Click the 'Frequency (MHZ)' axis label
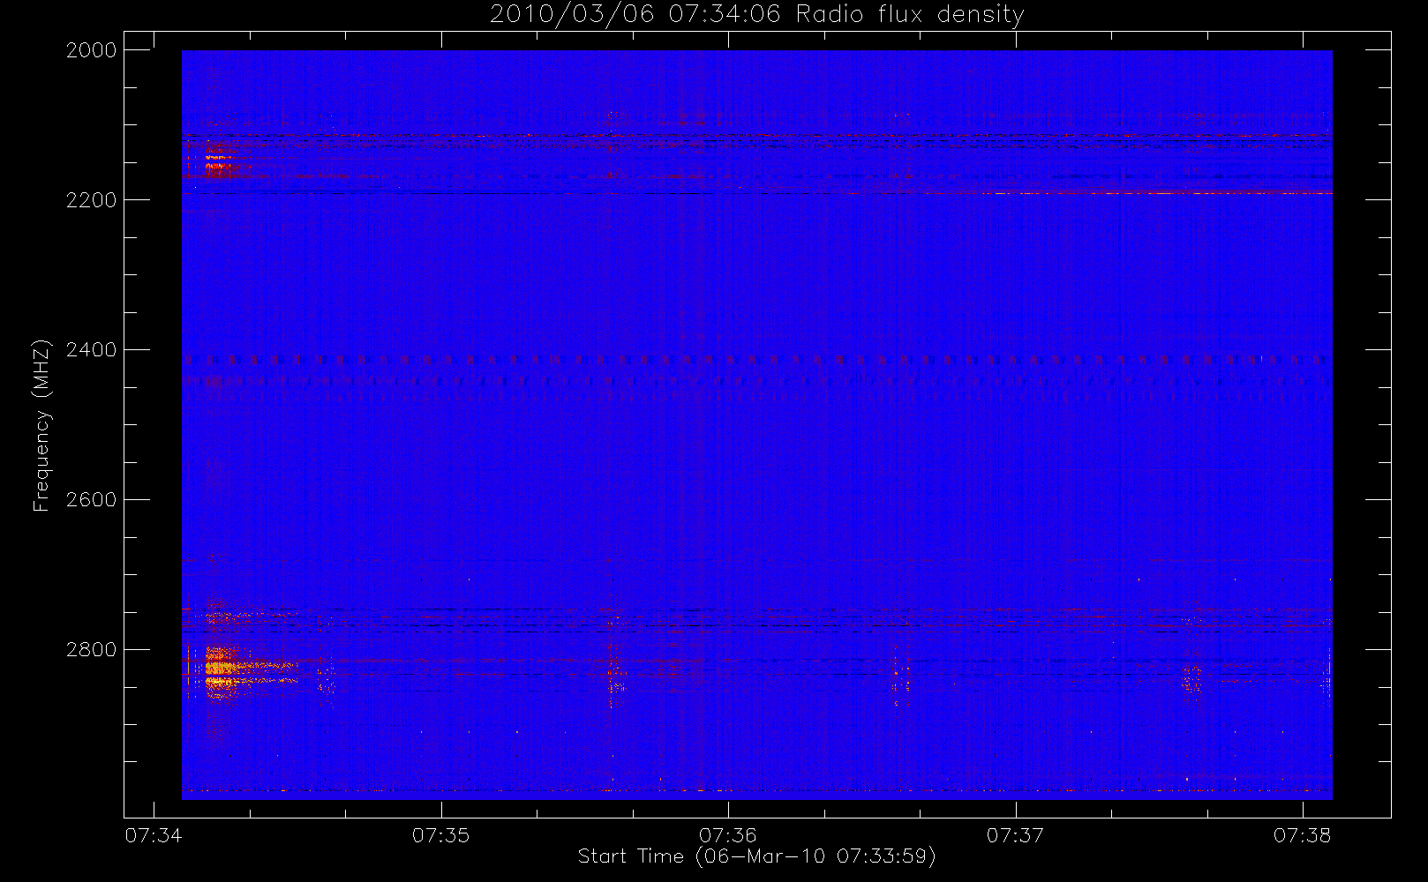1428x882 pixels. [x=41, y=425]
